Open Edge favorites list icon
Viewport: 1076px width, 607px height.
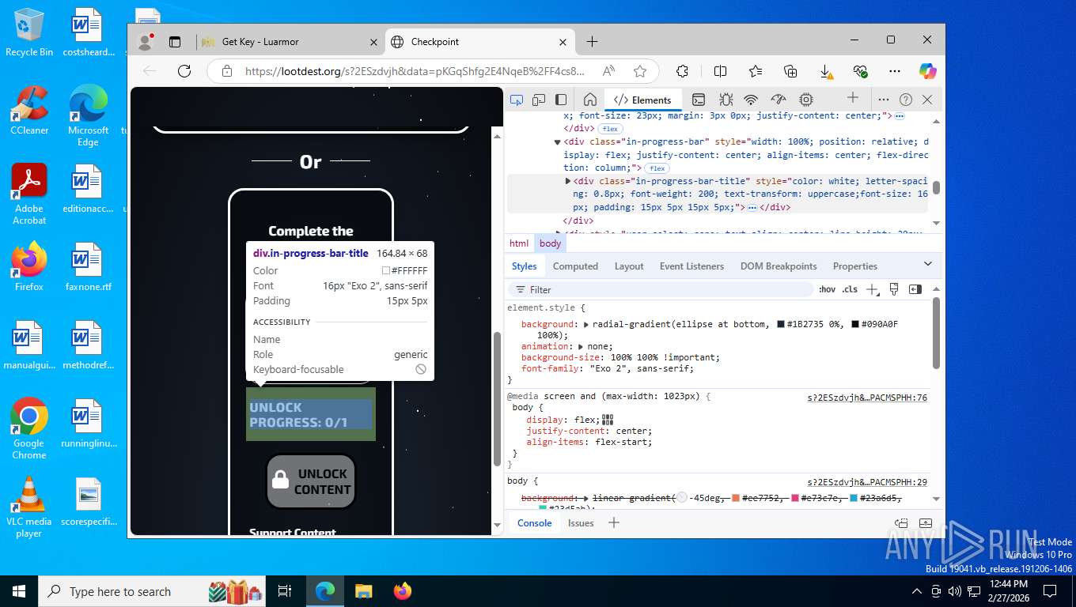(756, 71)
